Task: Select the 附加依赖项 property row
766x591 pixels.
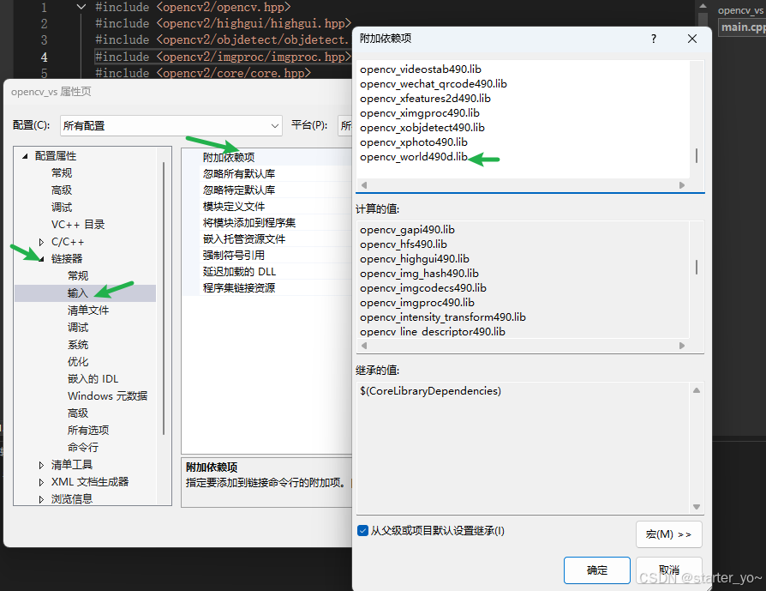Action: [x=266, y=157]
